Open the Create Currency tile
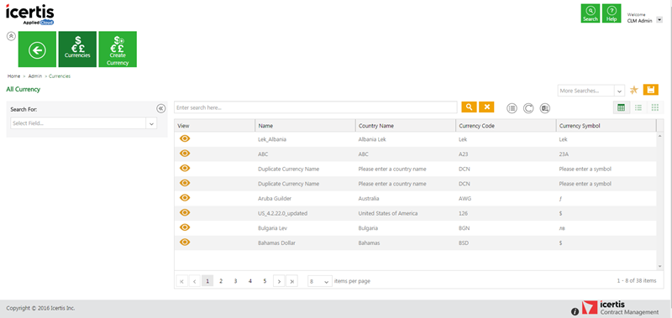 [x=118, y=50]
